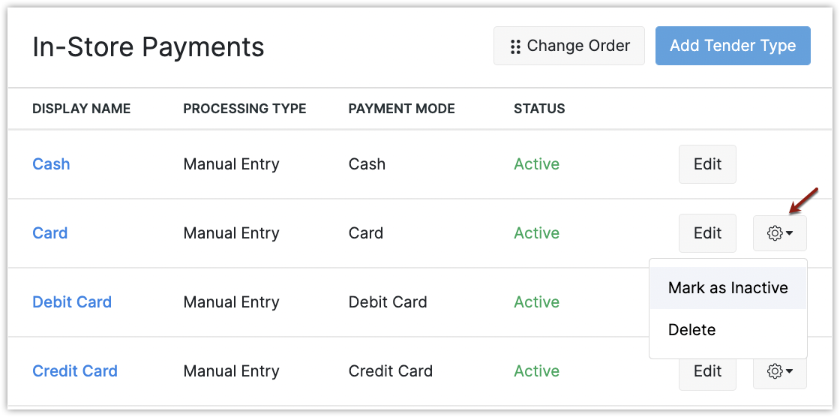
Task: Click the Processing Type column header
Action: point(244,109)
